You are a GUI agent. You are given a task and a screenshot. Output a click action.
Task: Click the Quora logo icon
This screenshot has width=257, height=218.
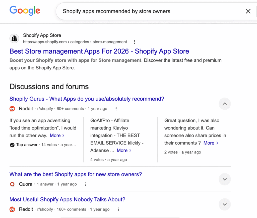(x=12, y=184)
